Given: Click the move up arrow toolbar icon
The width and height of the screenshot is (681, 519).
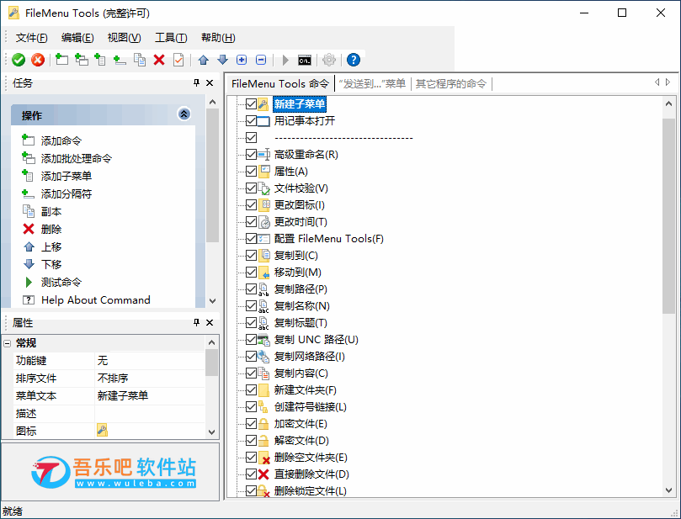Looking at the screenshot, I should click(203, 60).
